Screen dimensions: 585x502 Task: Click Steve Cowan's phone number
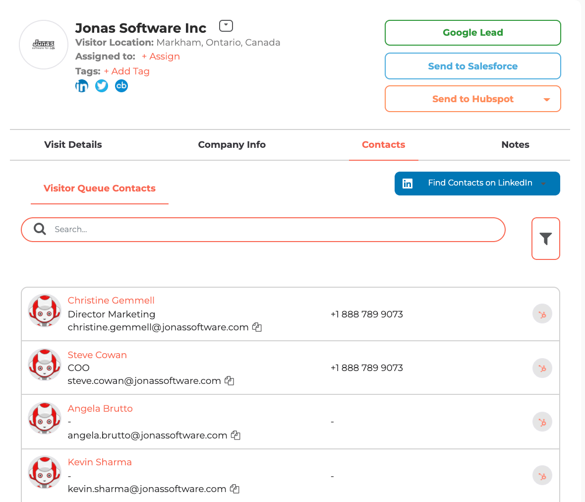pyautogui.click(x=367, y=368)
